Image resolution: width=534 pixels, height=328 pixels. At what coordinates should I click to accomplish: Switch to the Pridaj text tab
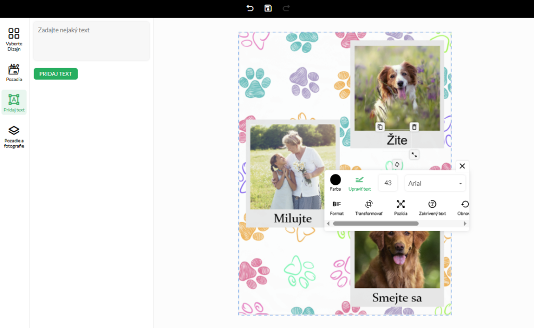pos(14,103)
